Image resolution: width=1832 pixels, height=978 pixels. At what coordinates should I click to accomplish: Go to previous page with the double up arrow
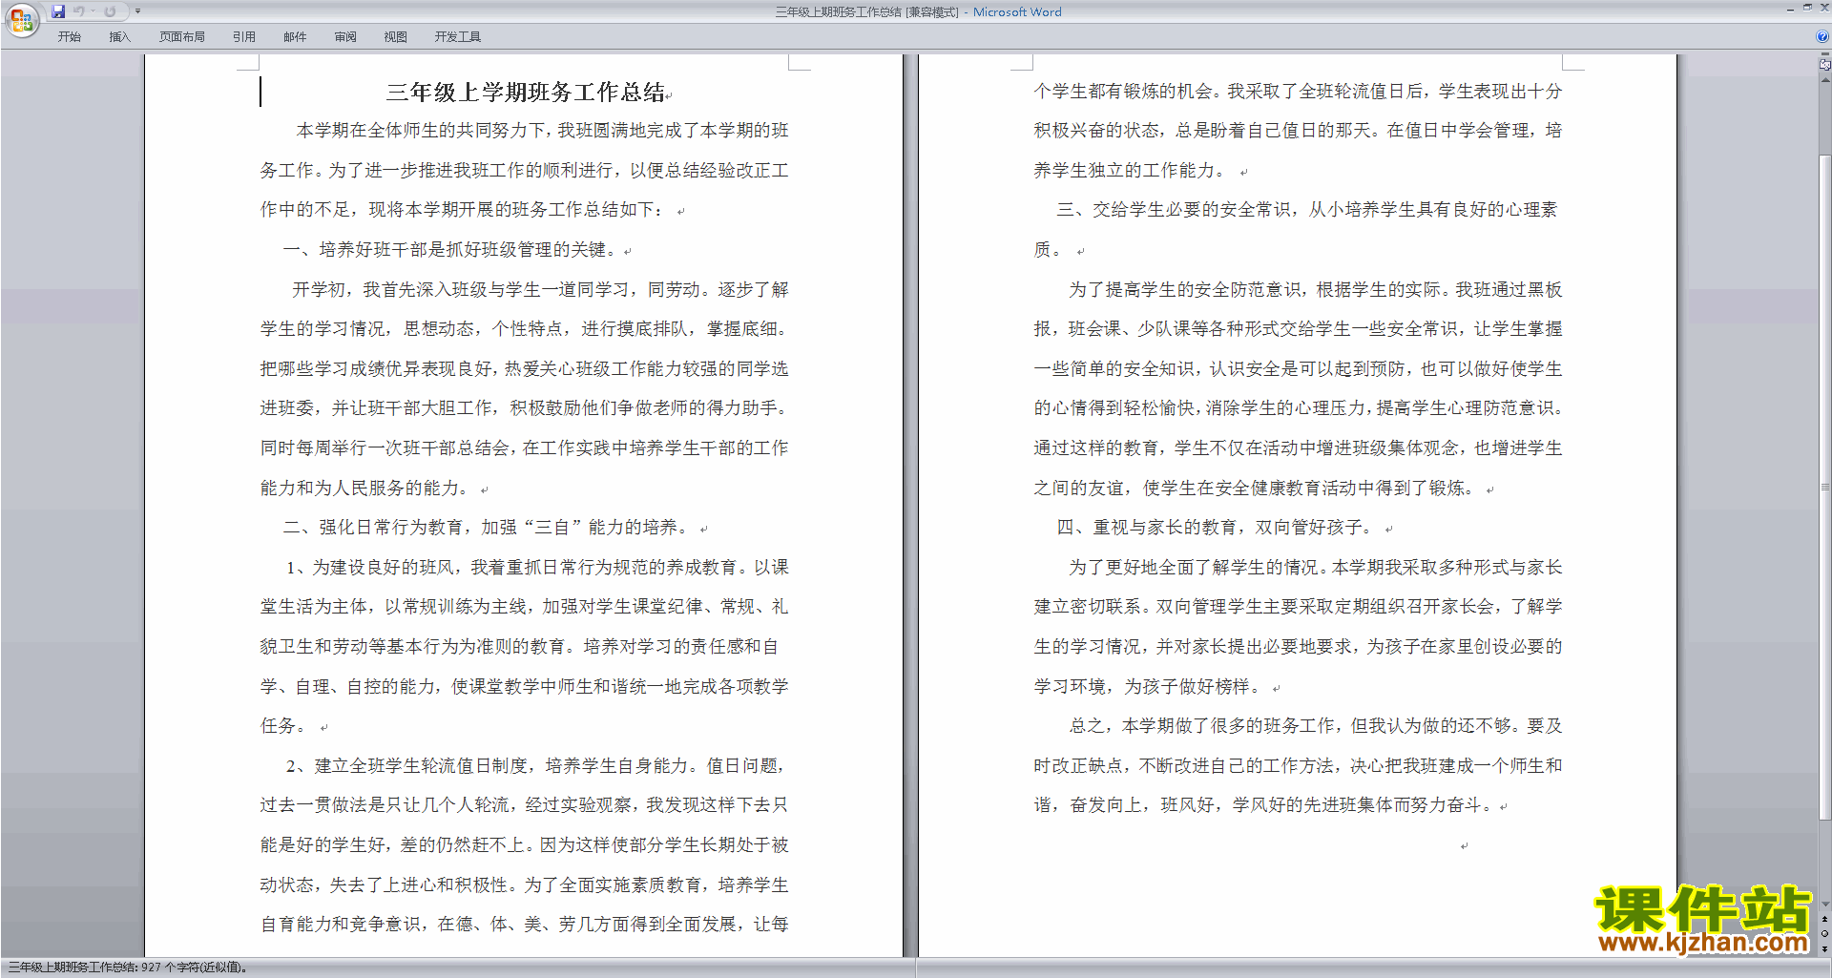tap(1824, 920)
